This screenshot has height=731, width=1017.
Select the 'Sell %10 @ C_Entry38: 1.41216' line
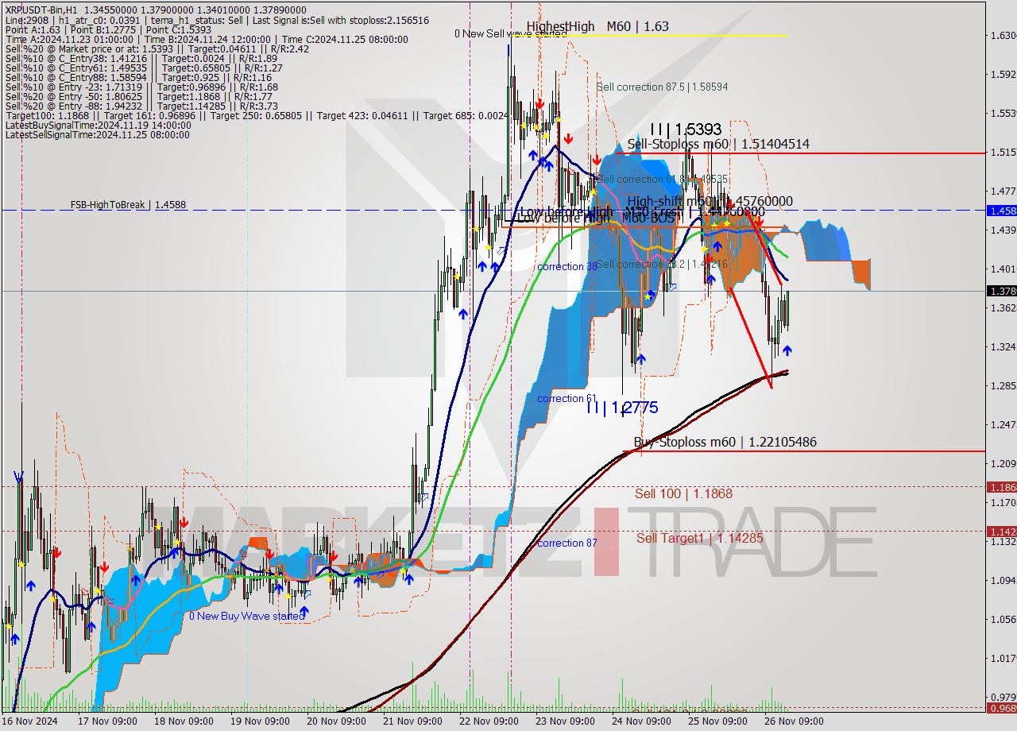point(141,58)
